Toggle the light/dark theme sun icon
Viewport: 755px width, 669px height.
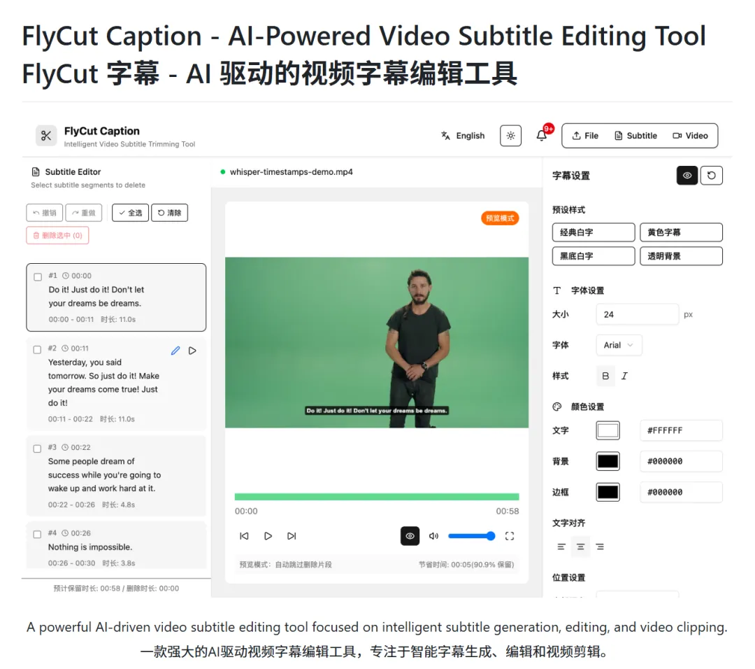click(510, 136)
